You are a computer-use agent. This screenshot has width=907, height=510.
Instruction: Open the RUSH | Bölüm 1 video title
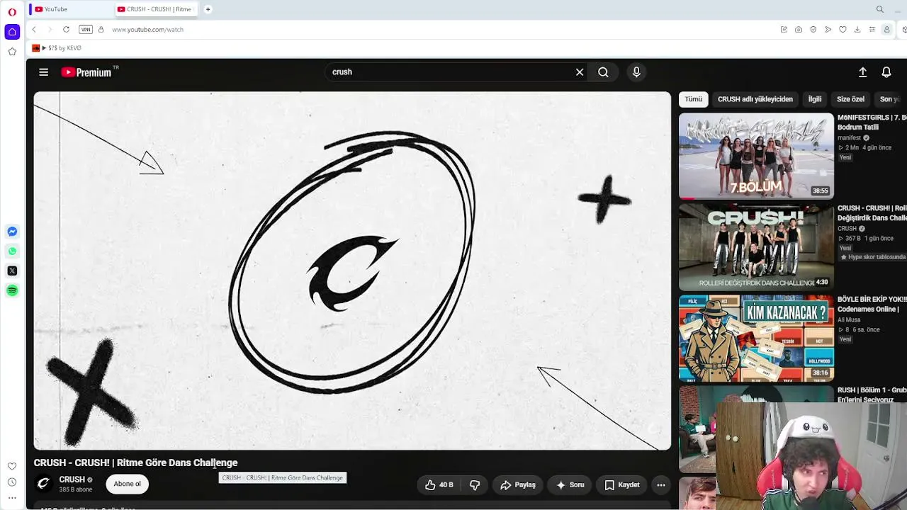click(872, 395)
